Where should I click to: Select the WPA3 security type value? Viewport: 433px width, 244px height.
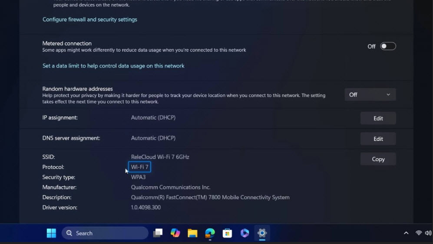pos(138,177)
